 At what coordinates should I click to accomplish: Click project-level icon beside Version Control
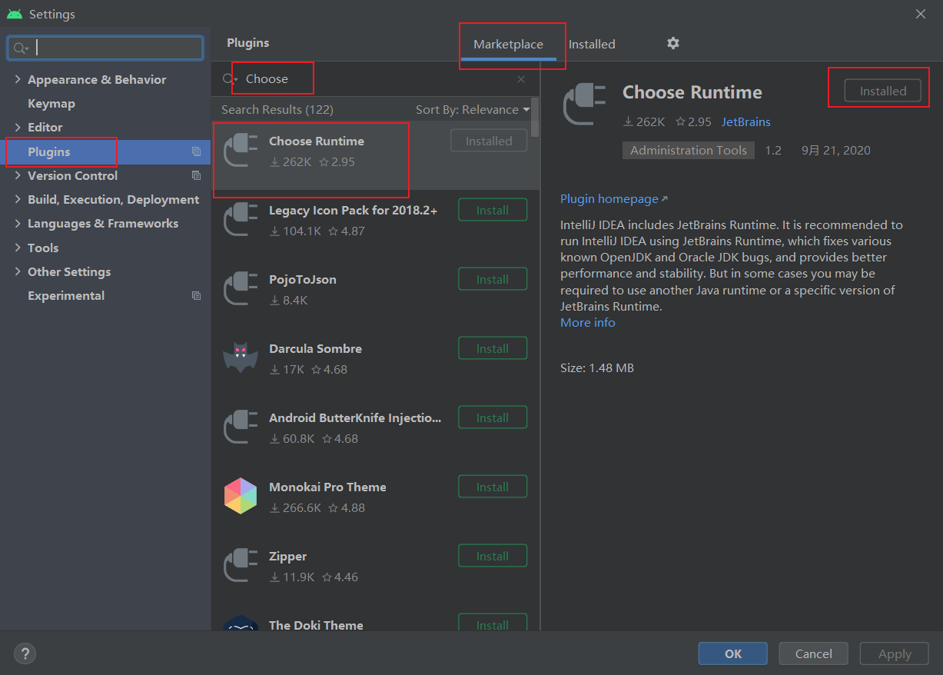point(196,176)
